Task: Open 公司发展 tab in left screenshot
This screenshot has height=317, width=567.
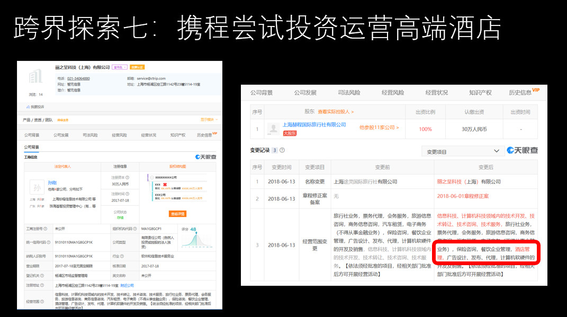Action: coord(61,135)
